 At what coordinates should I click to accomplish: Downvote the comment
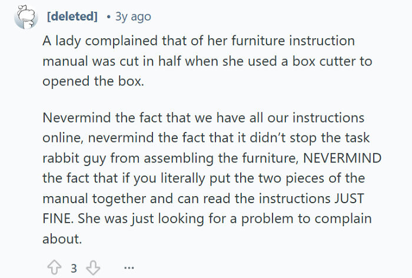tap(93, 269)
